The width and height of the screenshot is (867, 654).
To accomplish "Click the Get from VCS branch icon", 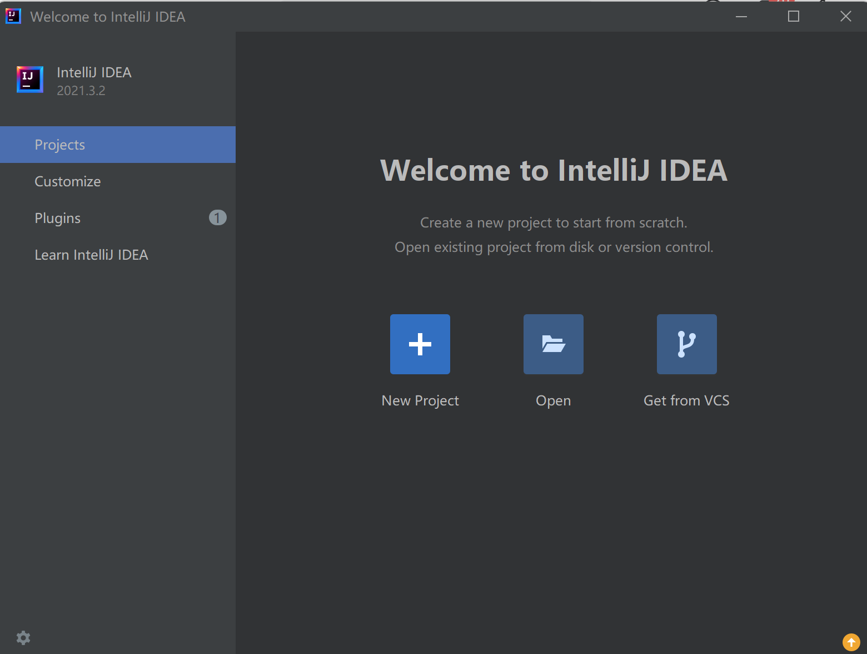I will pos(687,344).
